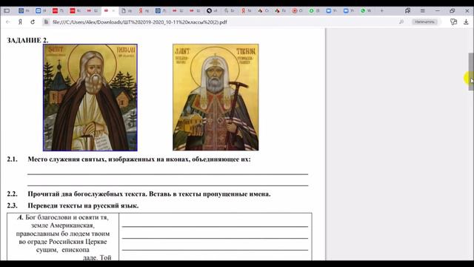This screenshot has height=267, width=474.
Task: Click the text 'Бог благослови и освяти тя,'
Action: click(x=67, y=217)
